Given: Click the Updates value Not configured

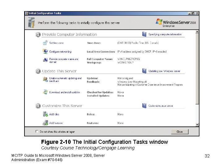Looking at the screenshot, I should pyautogui.click(x=125, y=78).
